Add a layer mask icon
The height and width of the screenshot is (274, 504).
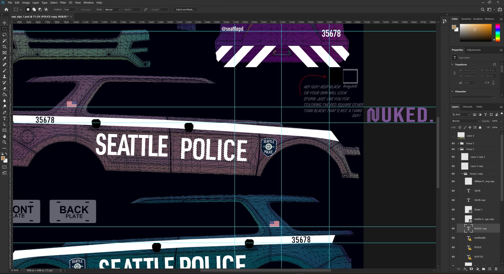tap(471, 269)
